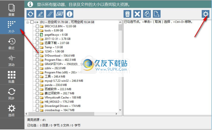
Task: Click the copy files toolbar icon
Action: pos(147,14)
